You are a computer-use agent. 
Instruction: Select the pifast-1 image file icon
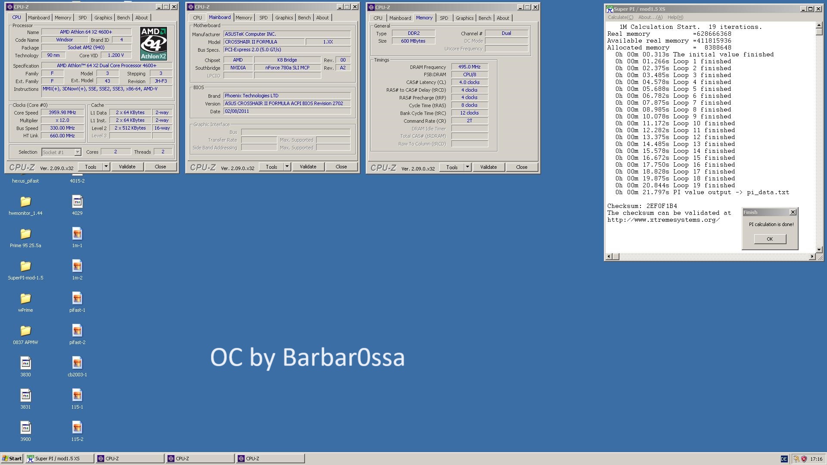(77, 298)
